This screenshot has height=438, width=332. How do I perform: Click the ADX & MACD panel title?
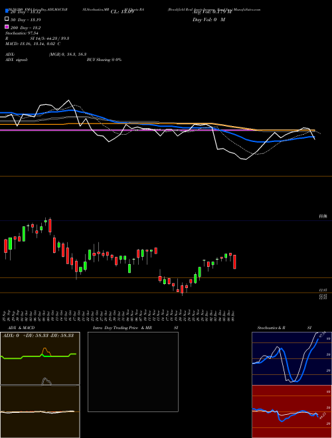pyautogui.click(x=21, y=328)
